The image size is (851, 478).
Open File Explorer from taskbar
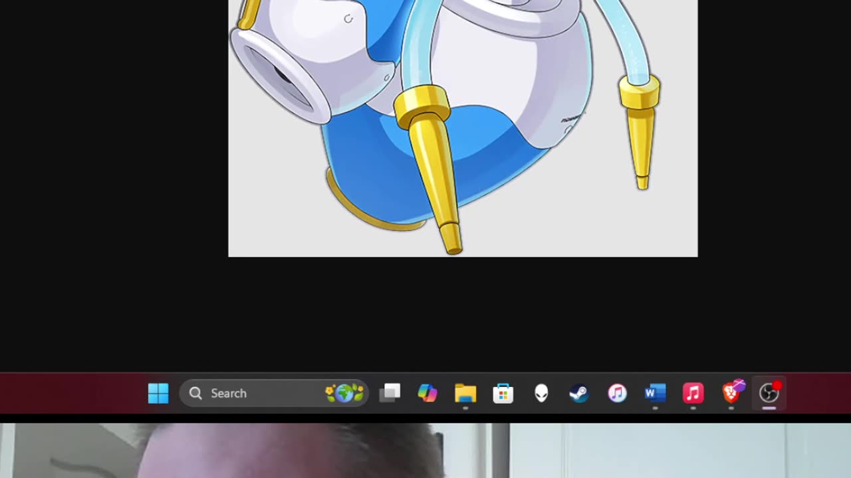(465, 393)
